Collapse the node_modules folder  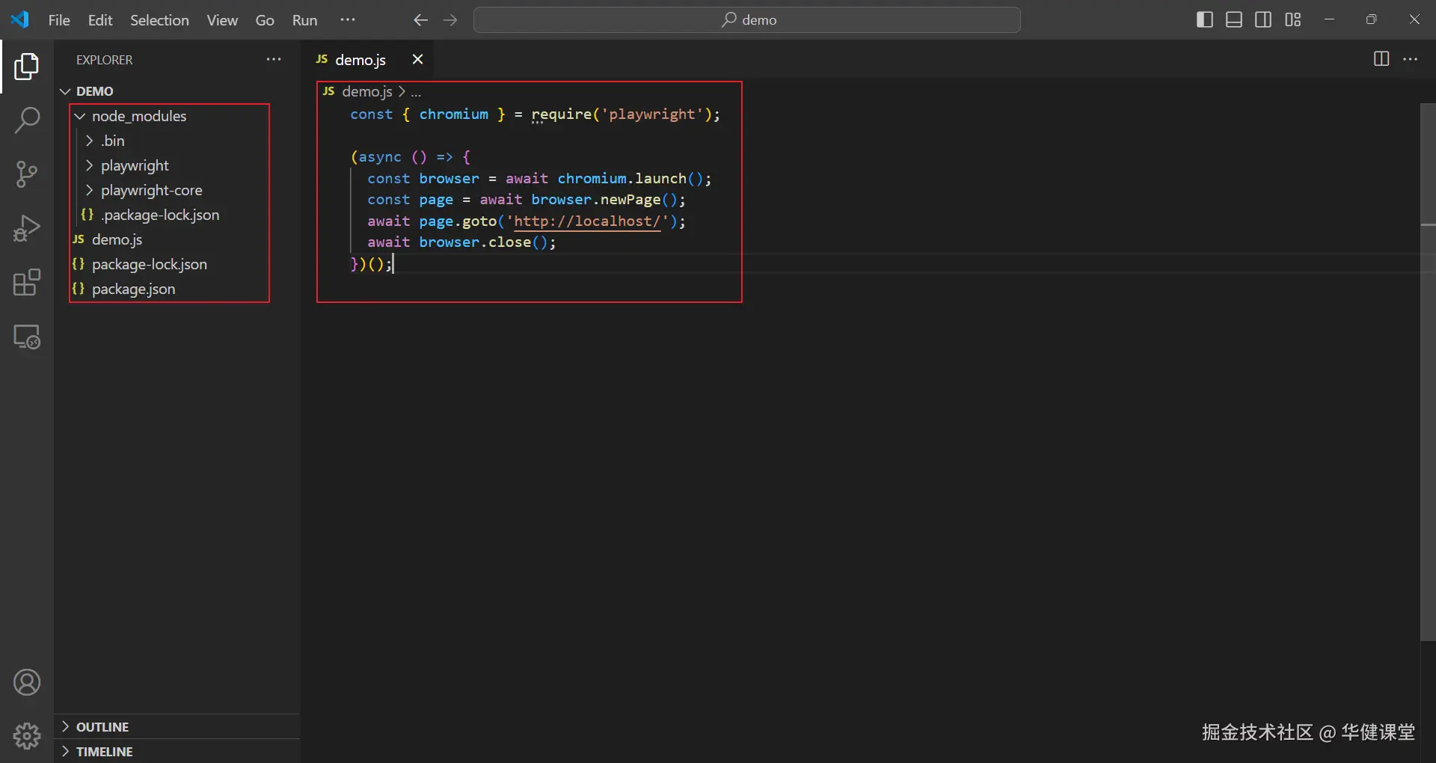click(x=138, y=116)
